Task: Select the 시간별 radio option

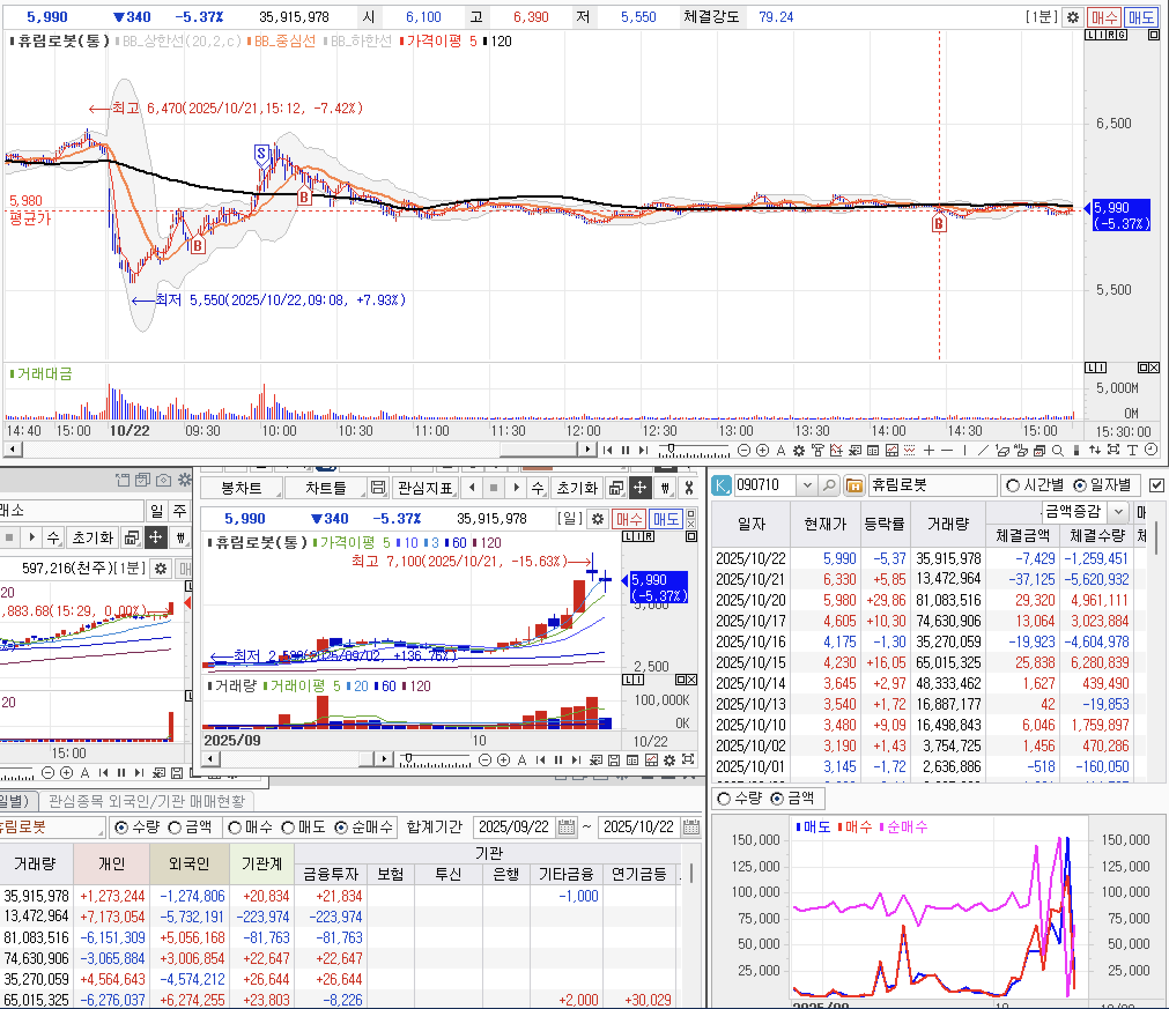Action: point(1013,485)
